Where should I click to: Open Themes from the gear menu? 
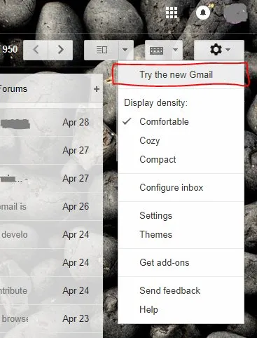(181, 234)
